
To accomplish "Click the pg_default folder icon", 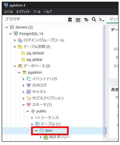I will tap(23, 53).
